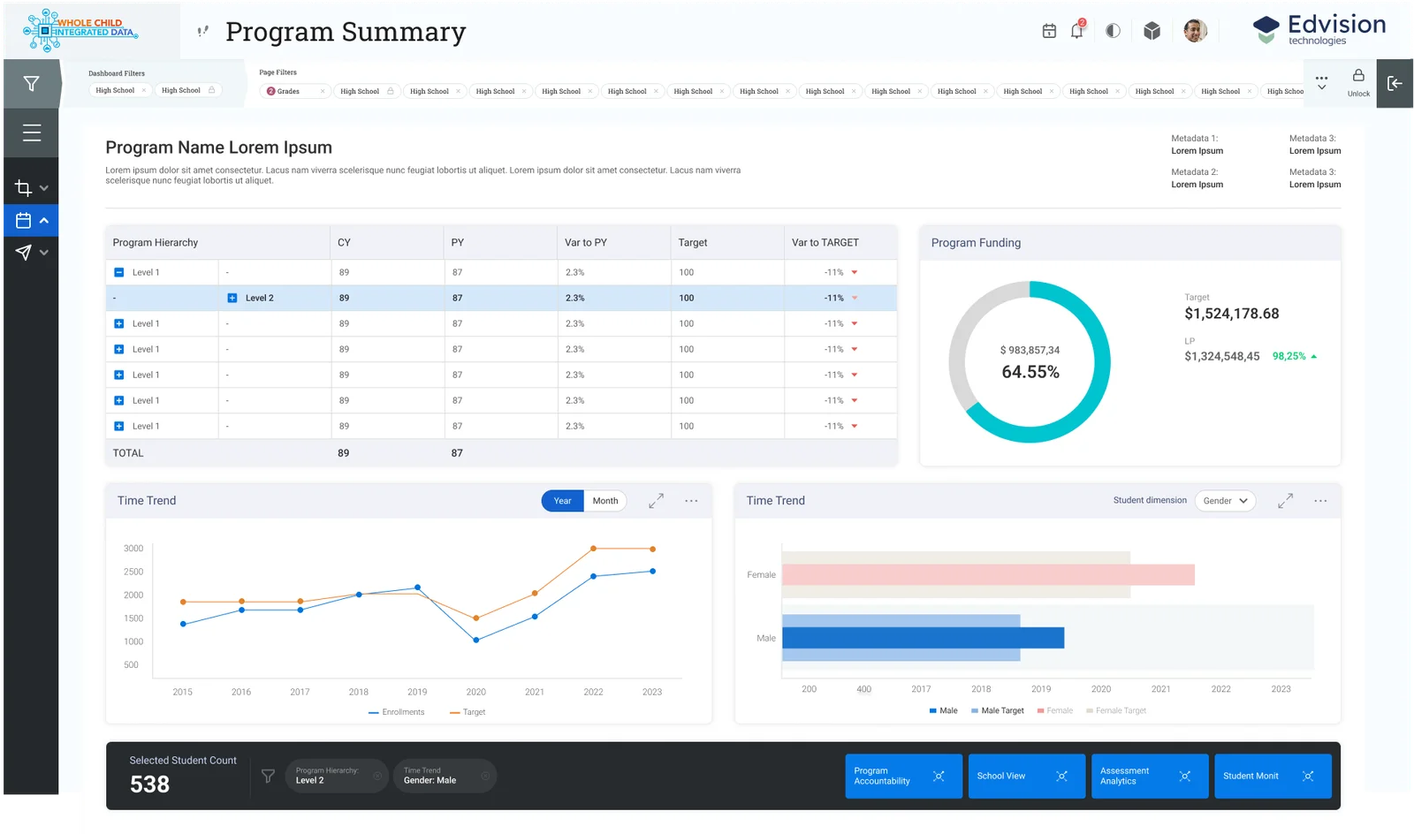The image size is (1414, 834).
Task: Toggle the contrast theme icon
Action: click(1113, 31)
